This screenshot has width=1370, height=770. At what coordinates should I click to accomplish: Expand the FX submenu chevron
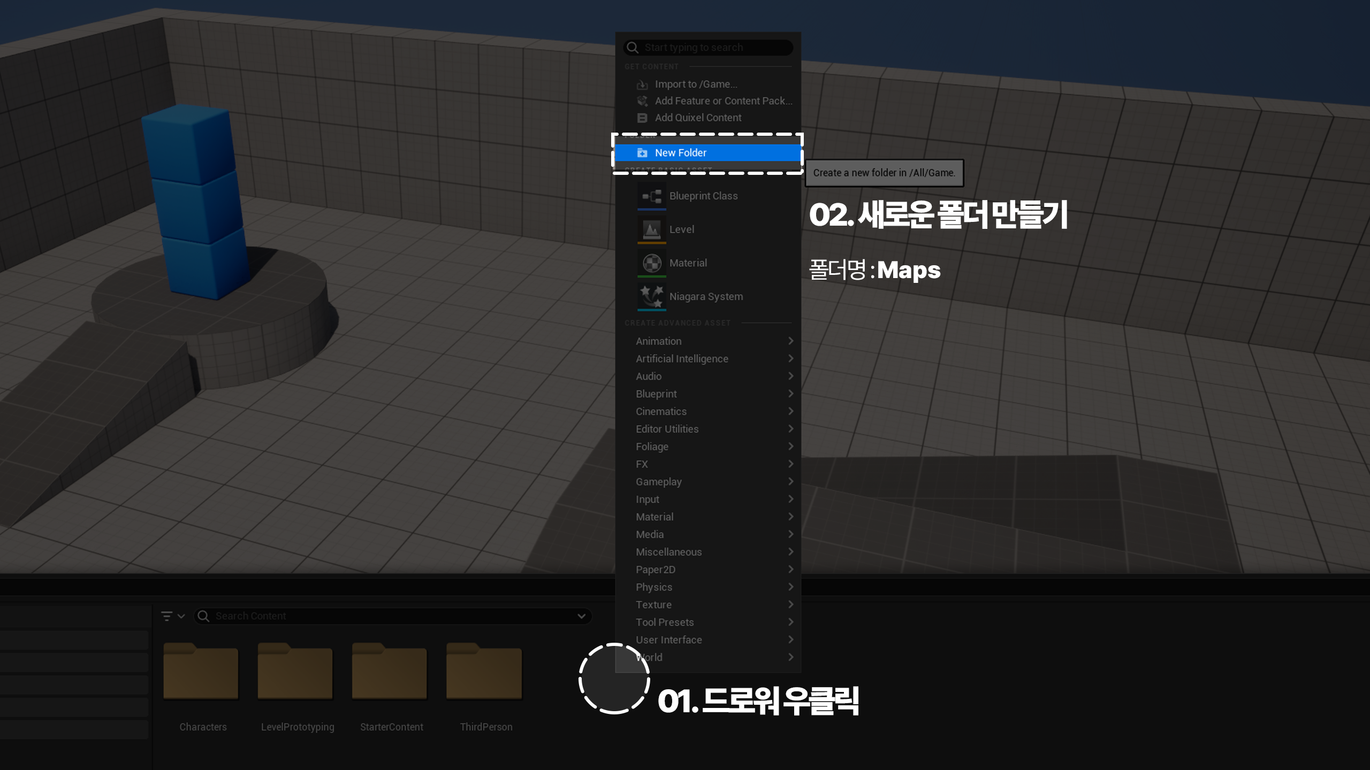(790, 464)
